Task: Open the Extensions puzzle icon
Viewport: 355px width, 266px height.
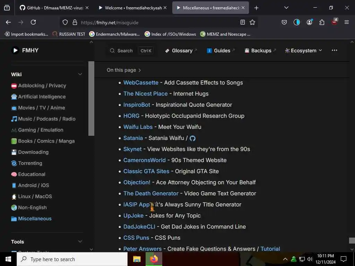Action: (x=322, y=22)
